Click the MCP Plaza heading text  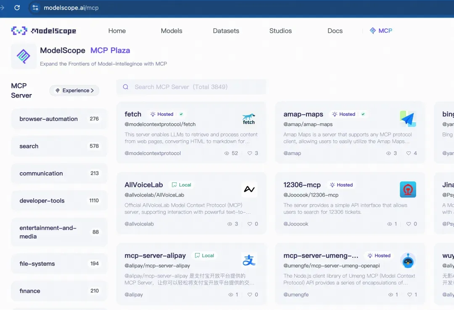pos(110,50)
